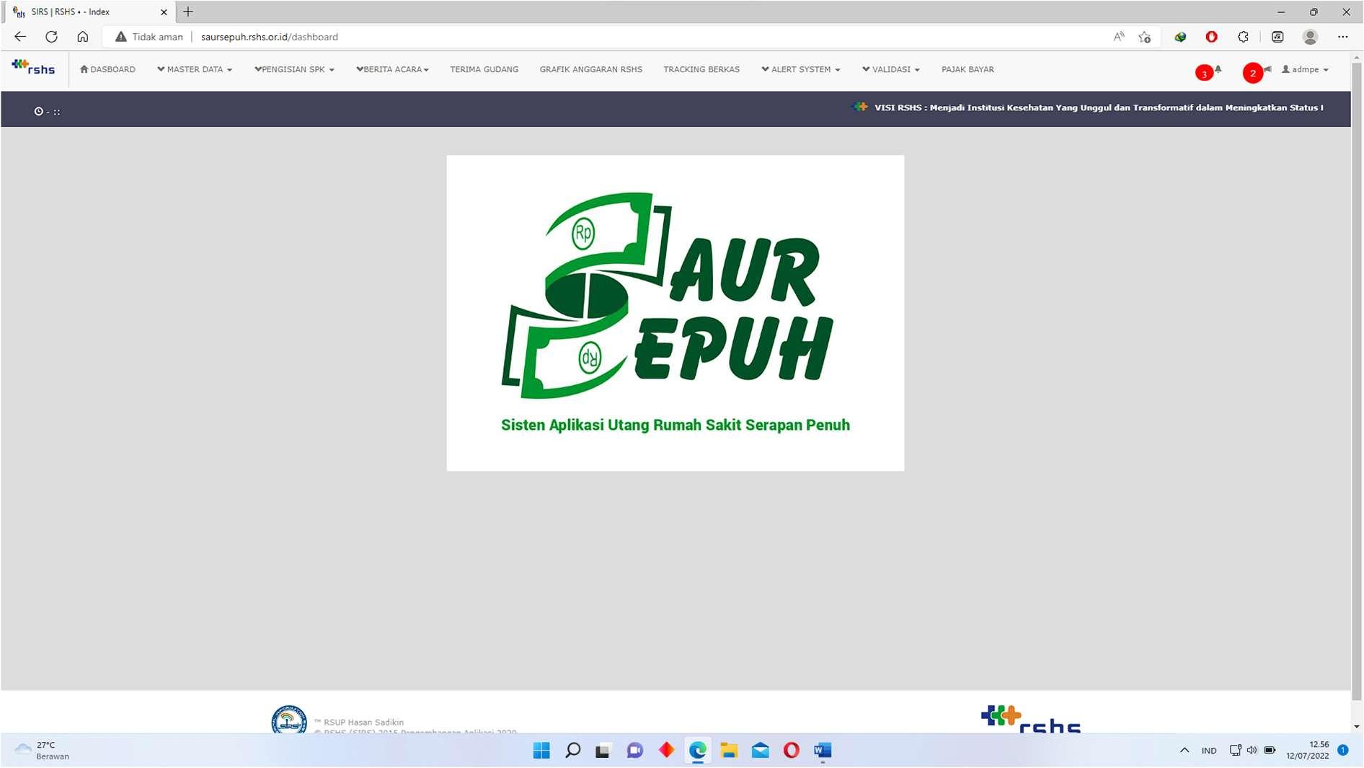The image size is (1364, 768).
Task: Open the Mail app on taskbar
Action: coord(760,751)
